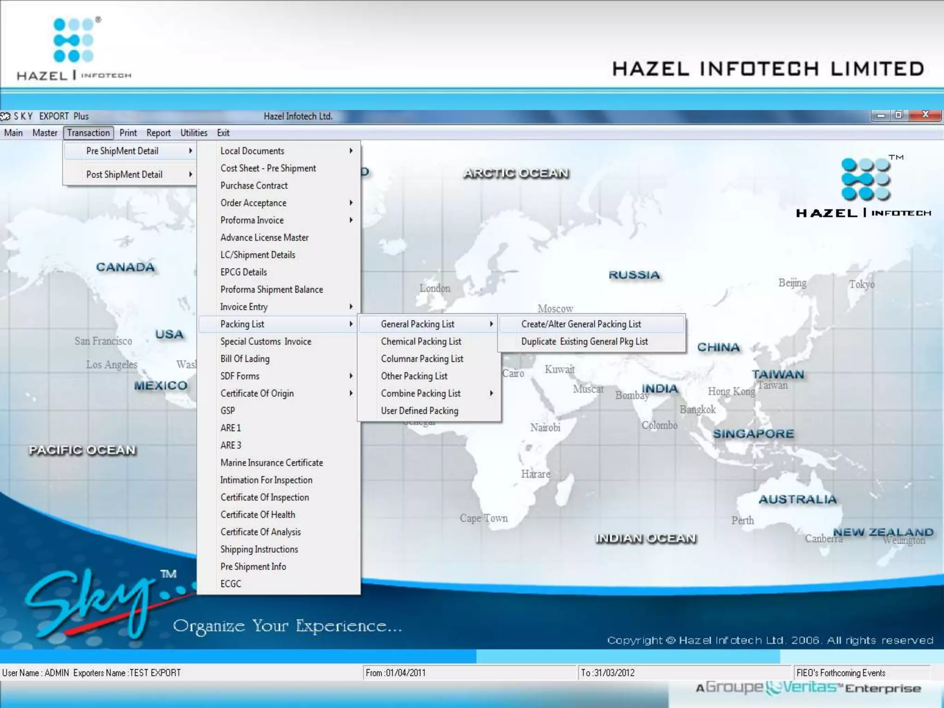Click the Exit menu item
The height and width of the screenshot is (708, 944).
[223, 133]
